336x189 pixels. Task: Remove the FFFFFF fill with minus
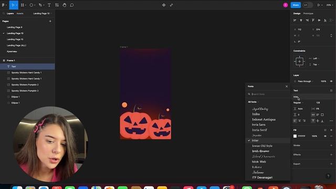(x=331, y=136)
